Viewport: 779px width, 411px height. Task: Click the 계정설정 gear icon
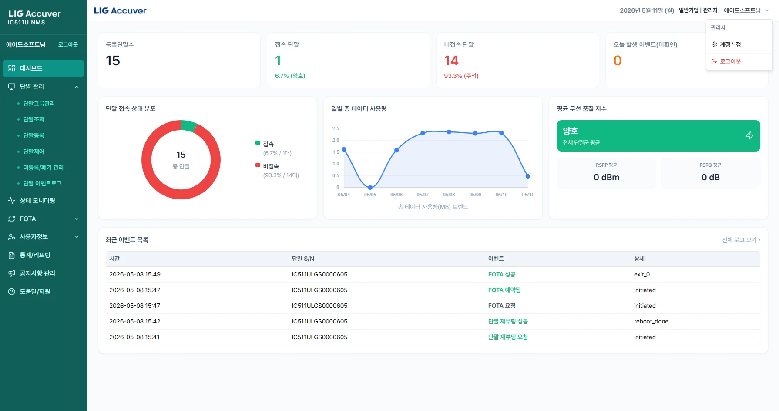point(714,44)
